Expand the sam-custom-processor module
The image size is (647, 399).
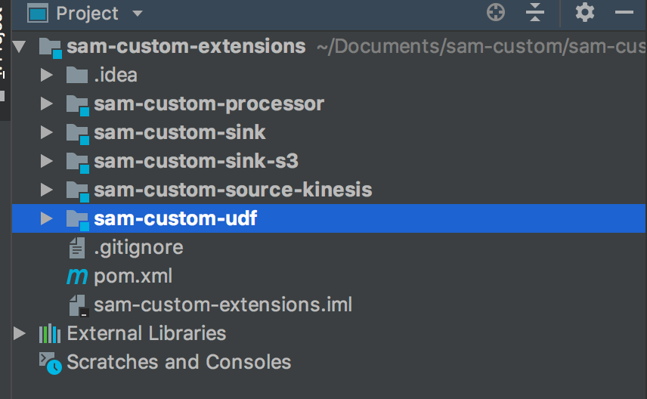click(47, 104)
